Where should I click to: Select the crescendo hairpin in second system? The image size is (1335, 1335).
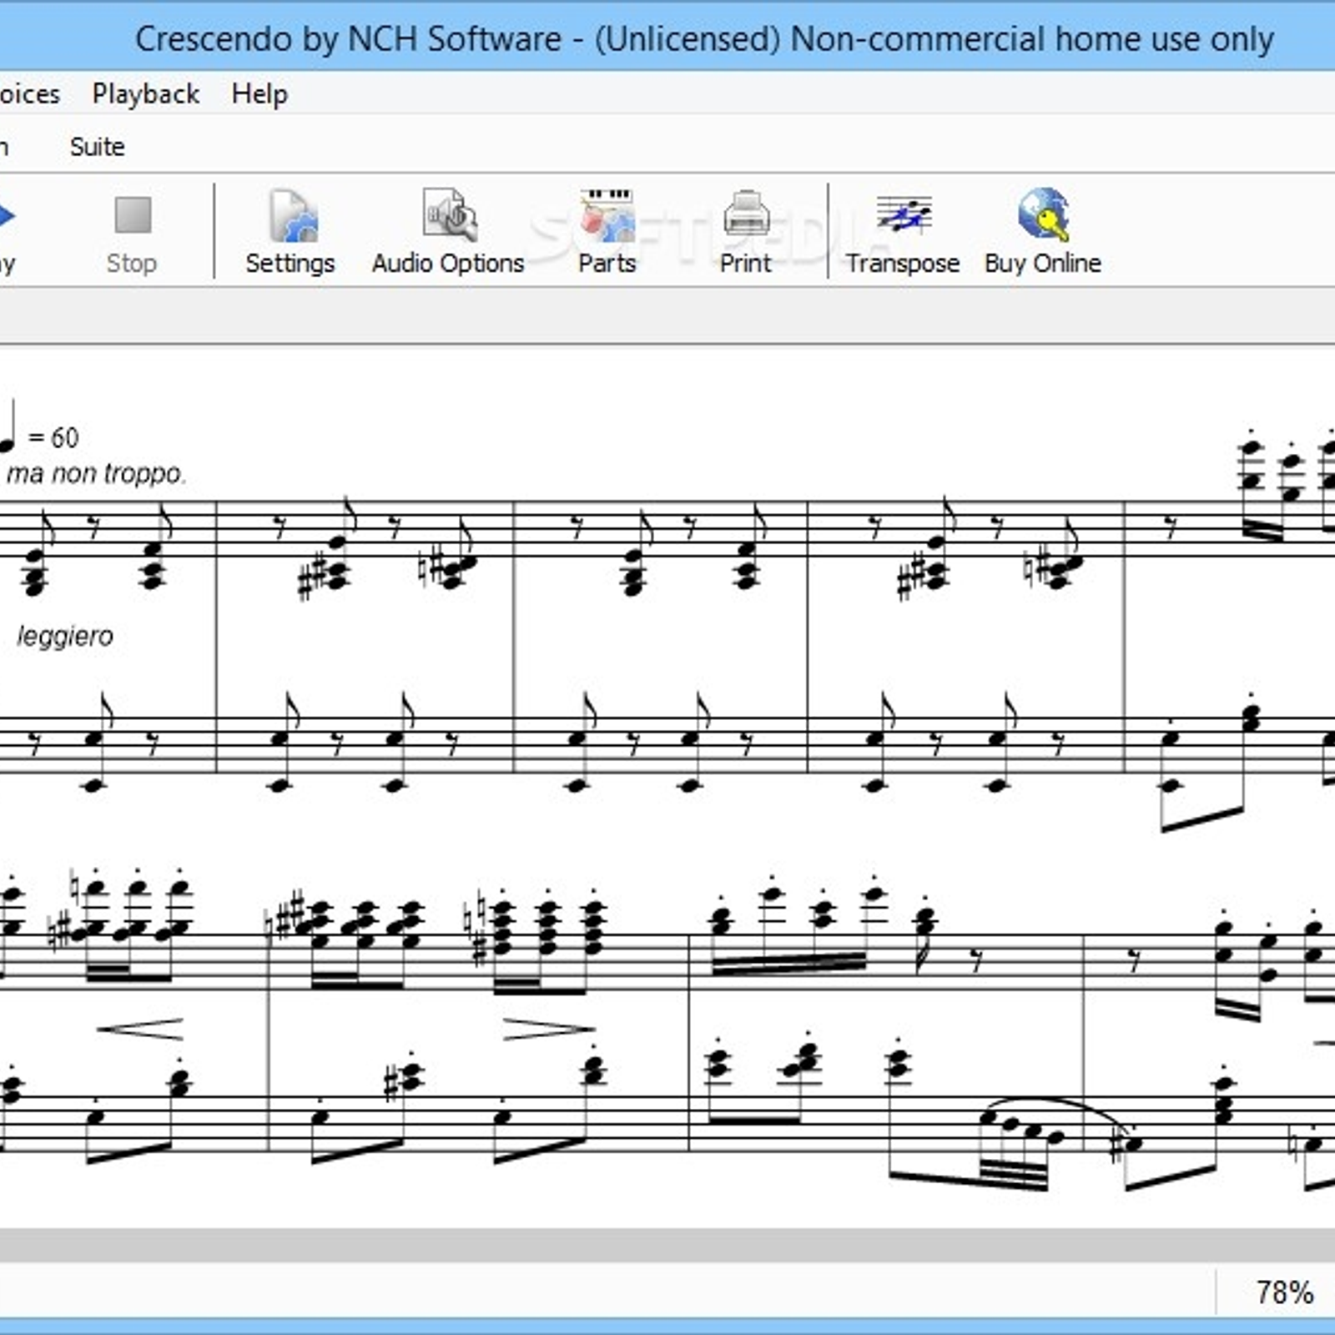(140, 1029)
